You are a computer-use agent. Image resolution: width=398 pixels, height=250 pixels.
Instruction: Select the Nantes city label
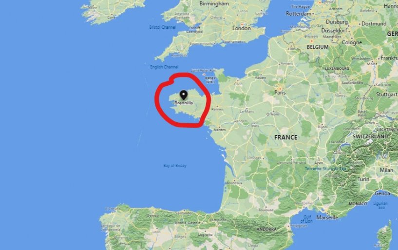click(220, 130)
